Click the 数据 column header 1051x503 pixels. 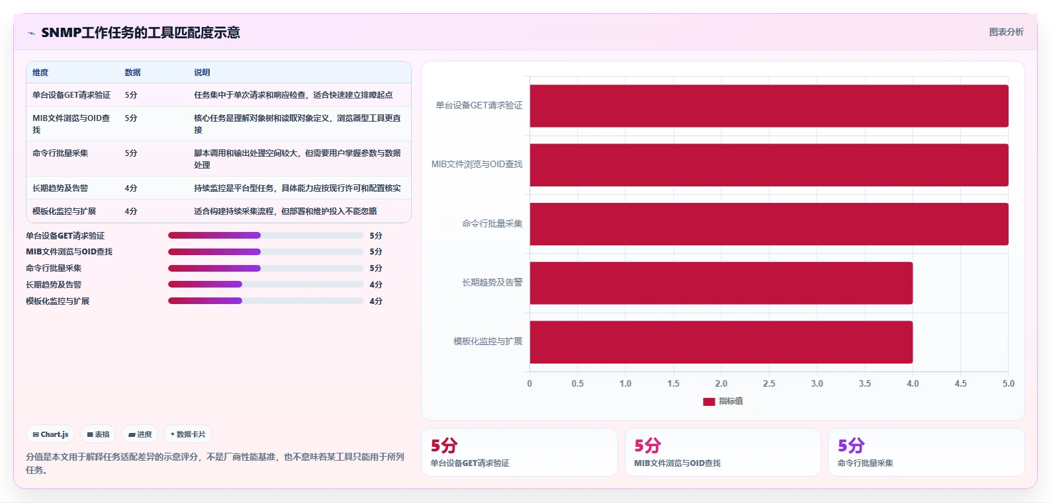(x=132, y=73)
